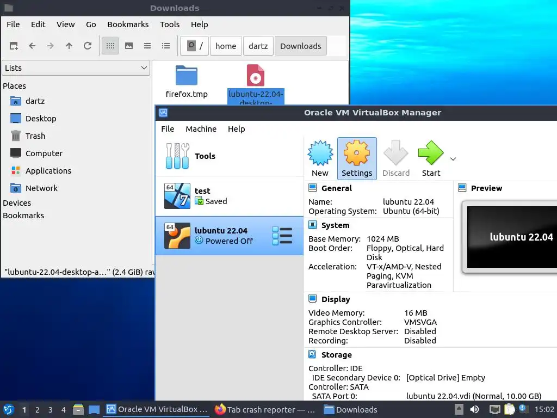
Task: Activate Oracle VM VirtualBox taskbar entry
Action: point(157,409)
